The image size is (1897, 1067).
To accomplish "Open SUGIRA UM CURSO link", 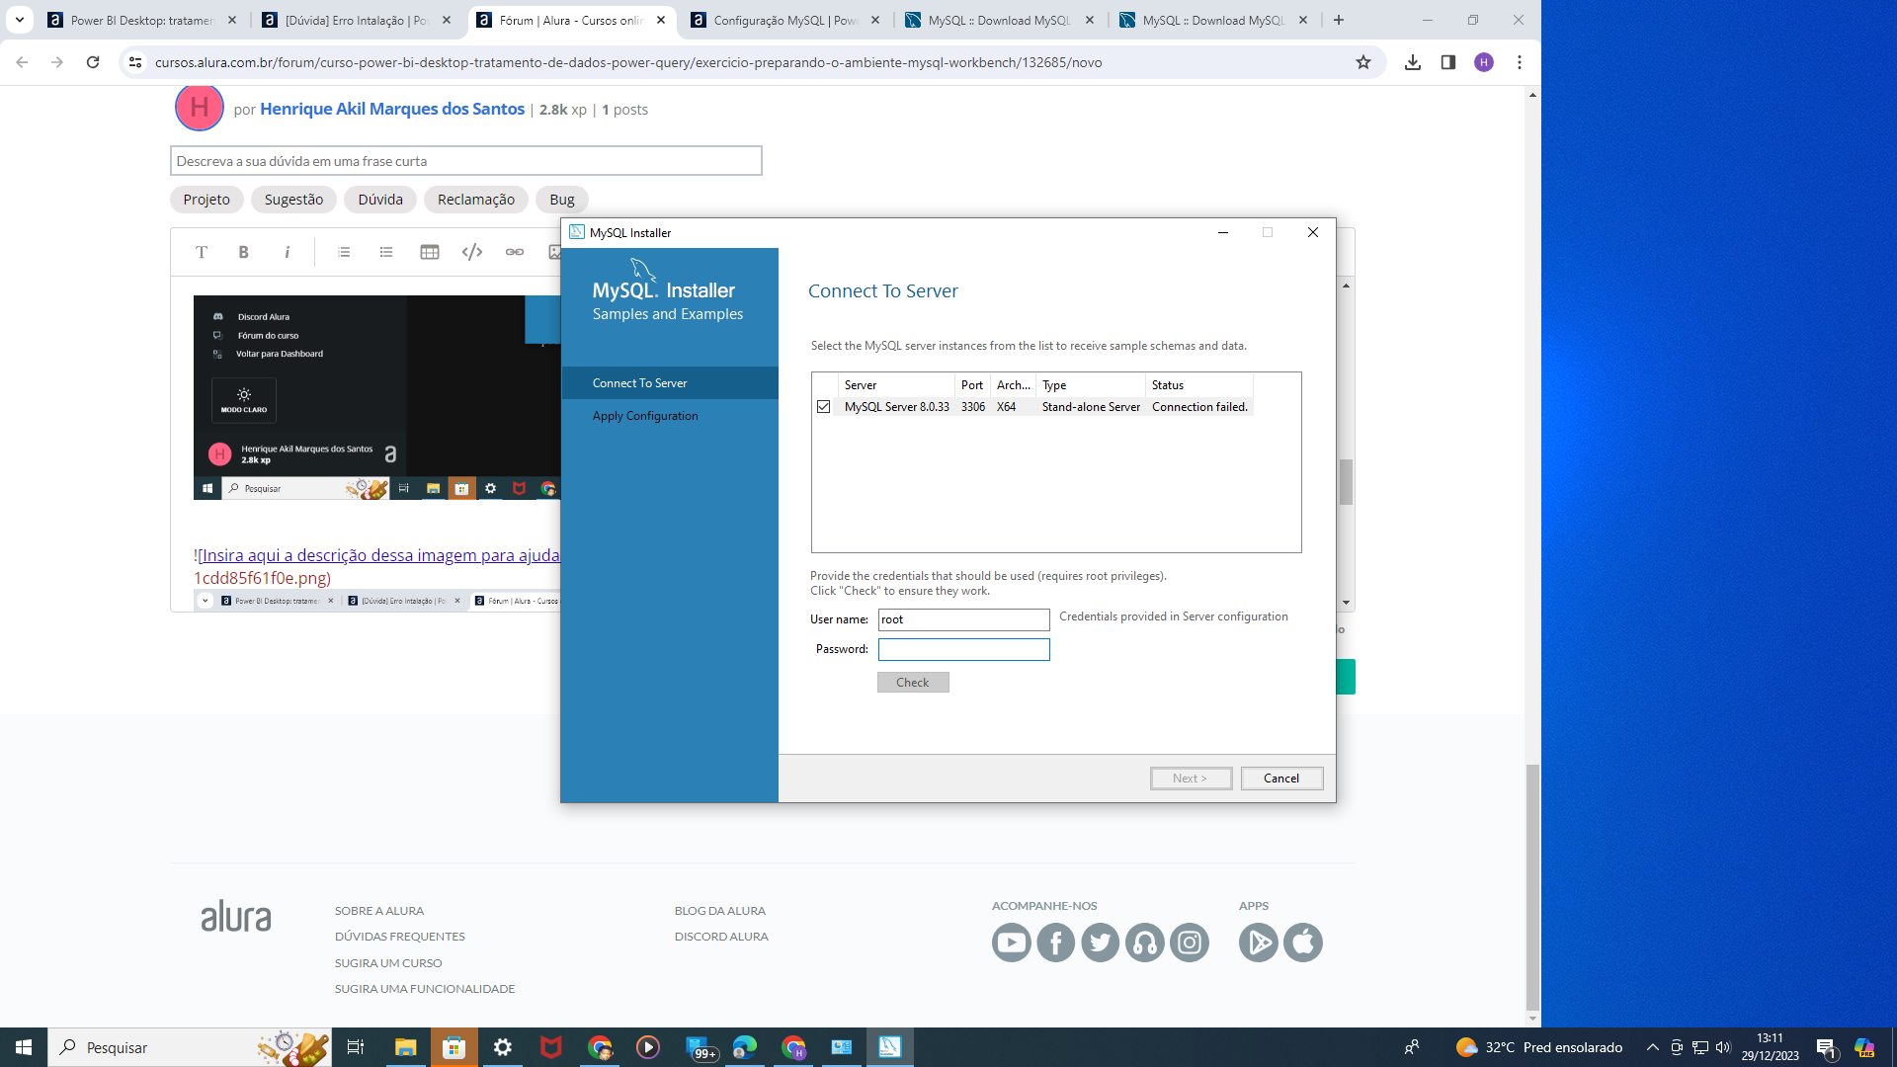I will 388,963.
